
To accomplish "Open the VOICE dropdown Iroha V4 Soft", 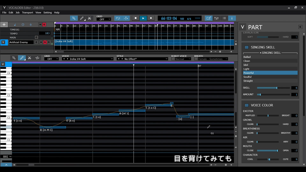I will tap(88, 59).
